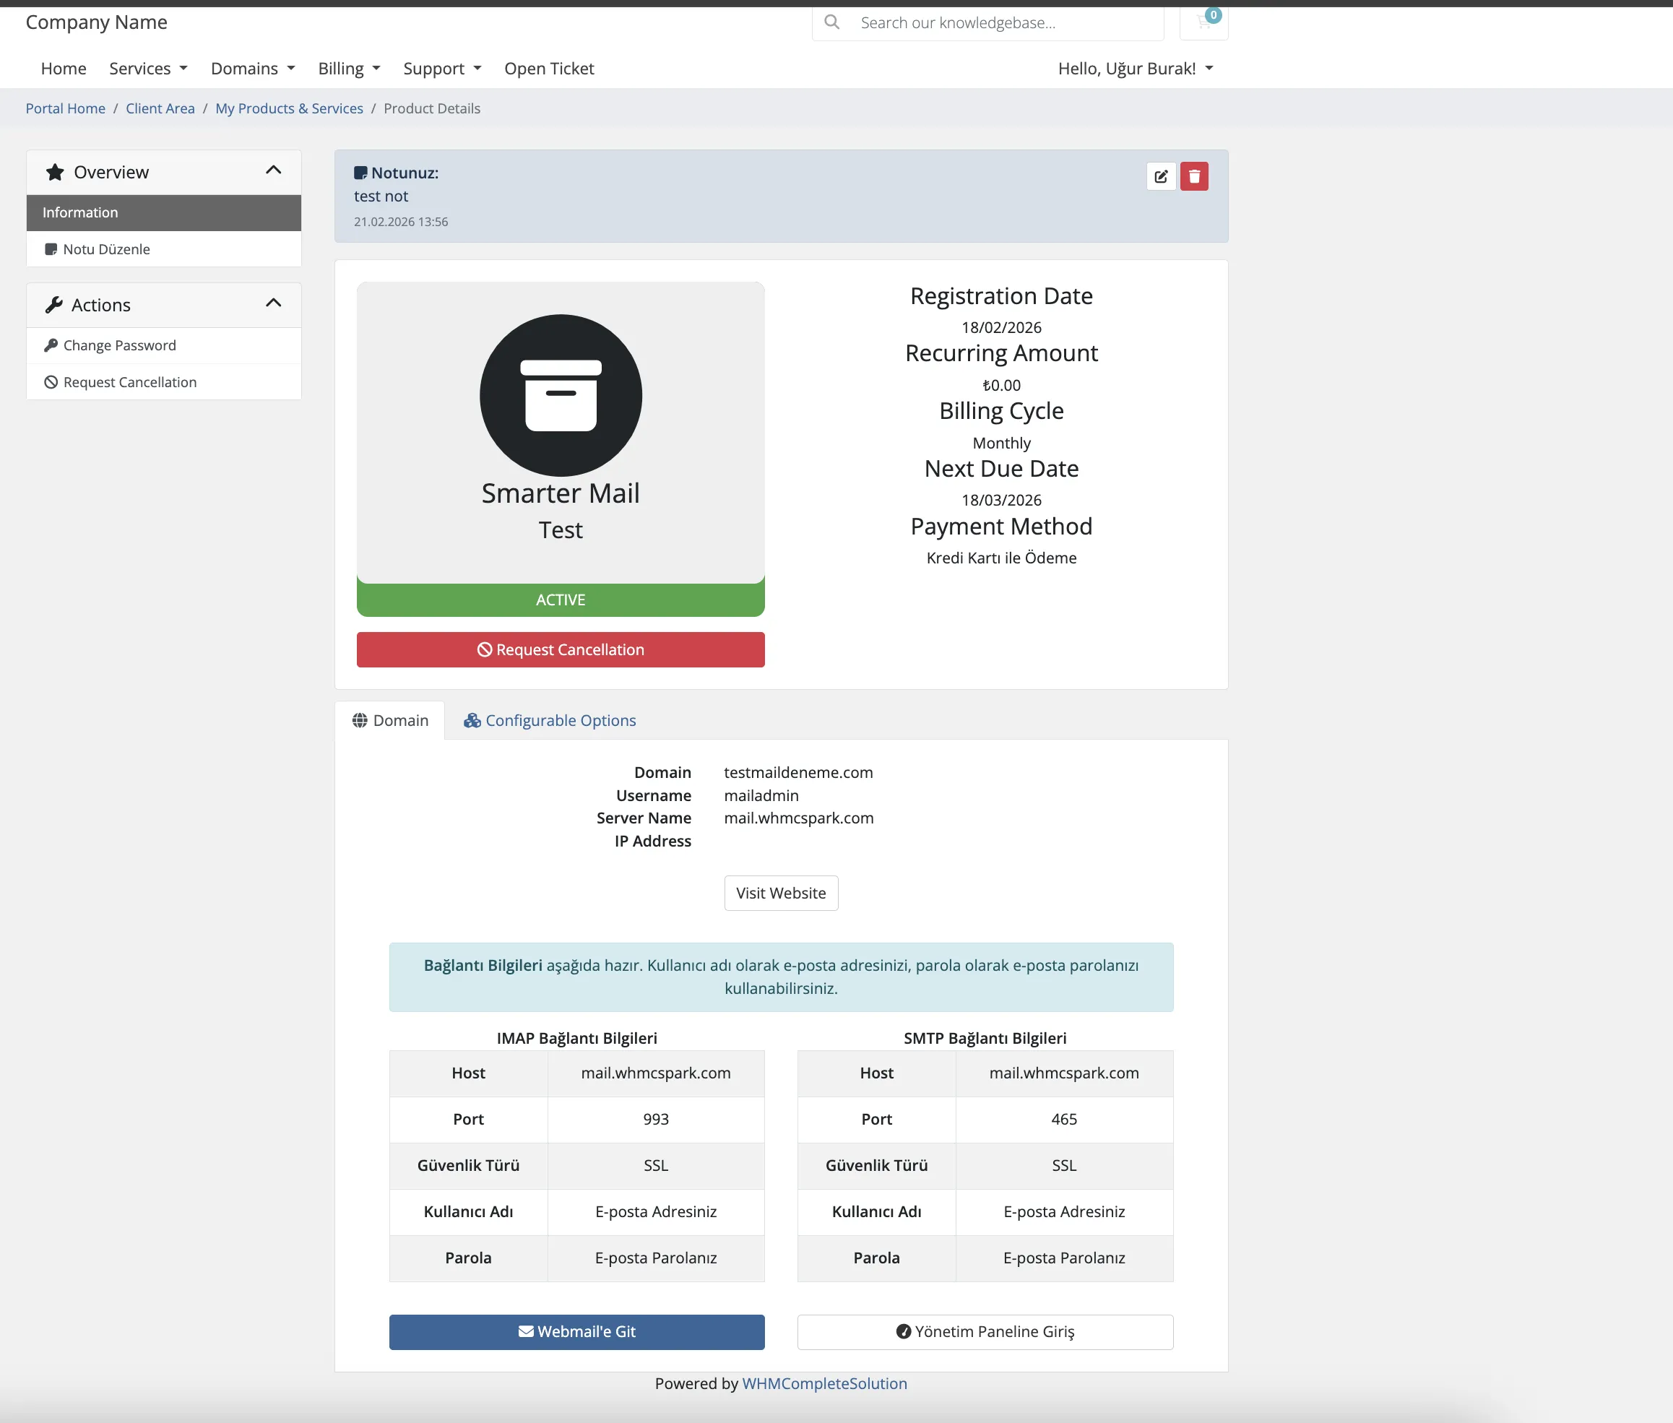The image size is (1673, 1423).
Task: Click the 'test not' note text
Action: 381,196
